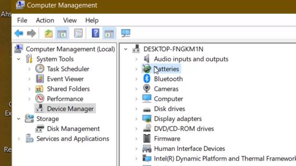Click the Bluetooth category icon
The image size is (296, 166).
tap(147, 79)
